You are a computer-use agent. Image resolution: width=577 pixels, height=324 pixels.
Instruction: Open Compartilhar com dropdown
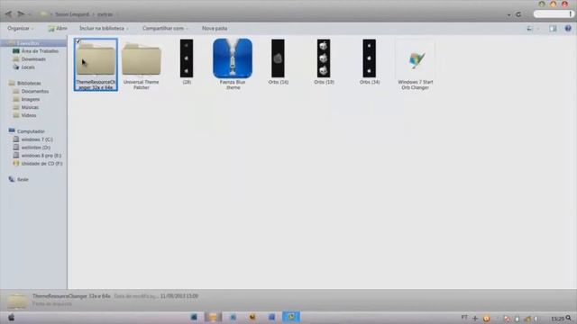coord(165,28)
